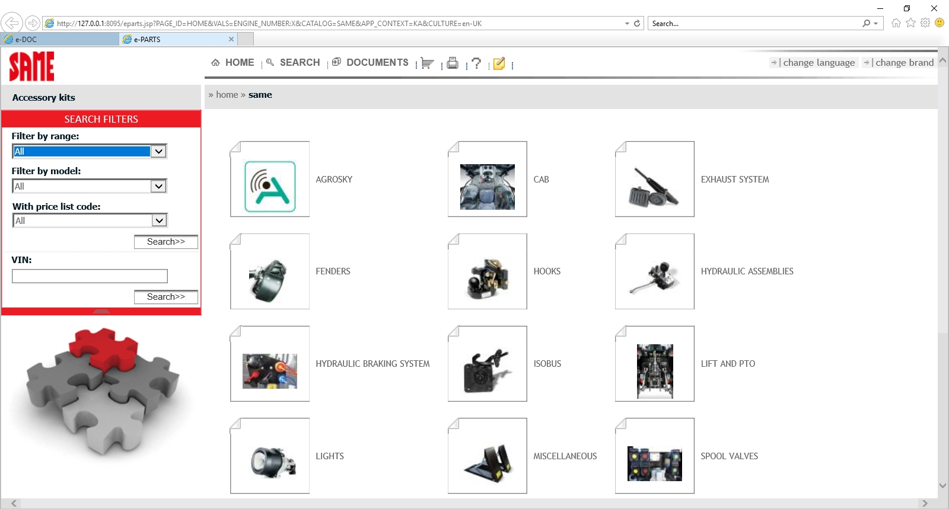Image resolution: width=949 pixels, height=509 pixels.
Task: Open the HOOKS category image
Action: tap(488, 271)
